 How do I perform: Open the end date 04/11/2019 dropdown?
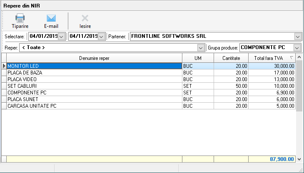tap(101, 36)
